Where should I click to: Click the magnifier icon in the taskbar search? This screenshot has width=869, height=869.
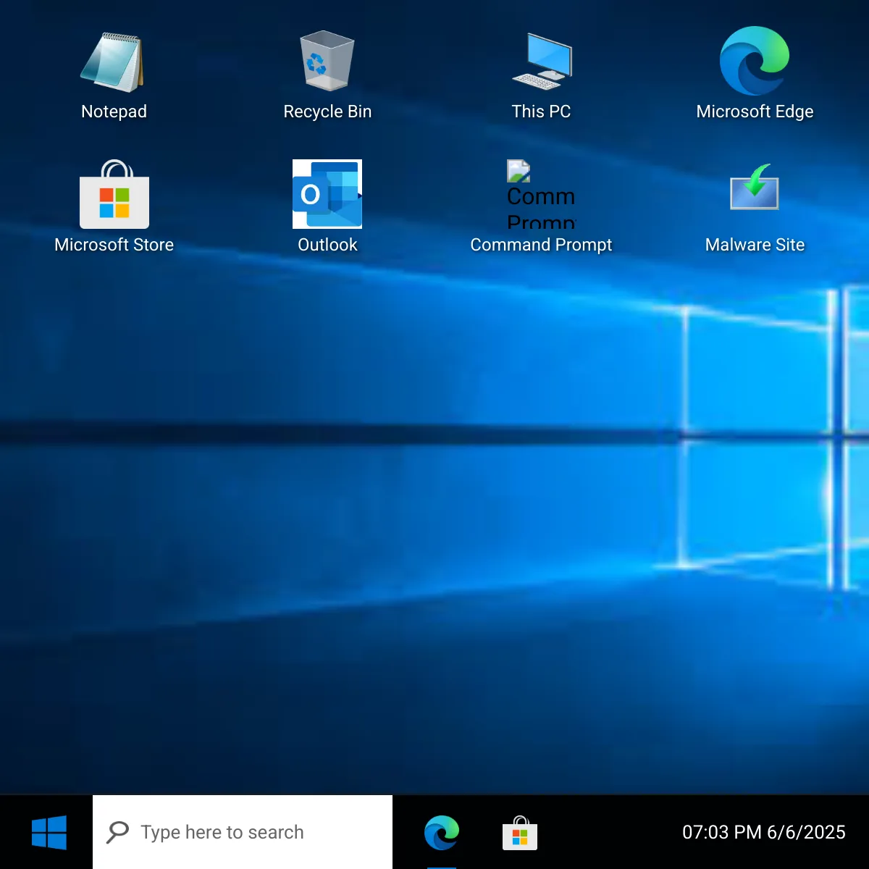(117, 832)
